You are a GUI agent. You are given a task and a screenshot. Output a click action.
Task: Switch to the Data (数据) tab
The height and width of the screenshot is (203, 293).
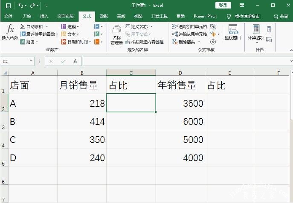click(x=104, y=16)
